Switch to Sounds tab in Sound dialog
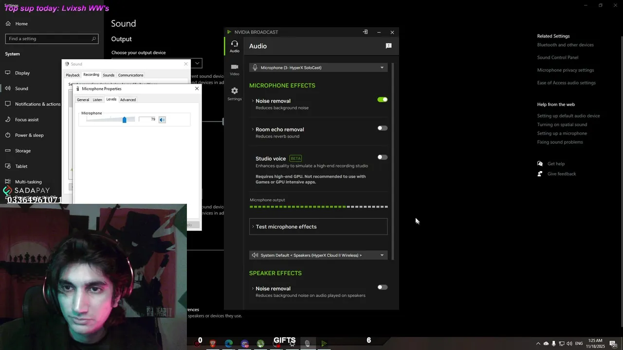Image resolution: width=623 pixels, height=350 pixels. tap(109, 75)
